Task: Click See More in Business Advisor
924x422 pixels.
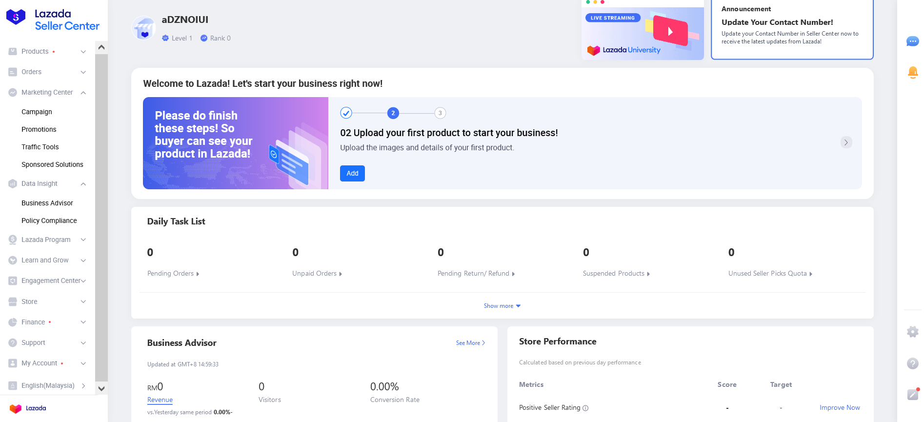Action: click(x=470, y=343)
